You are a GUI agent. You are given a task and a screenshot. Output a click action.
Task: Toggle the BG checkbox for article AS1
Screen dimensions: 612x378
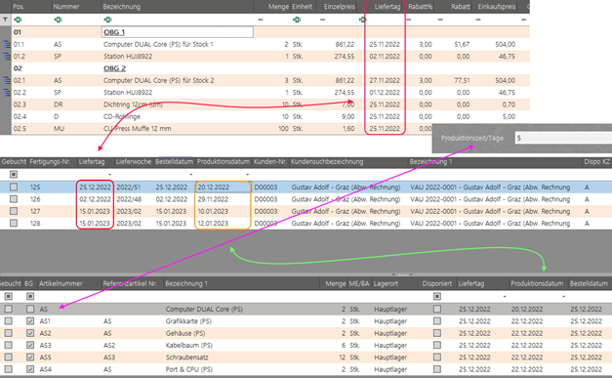[30, 321]
